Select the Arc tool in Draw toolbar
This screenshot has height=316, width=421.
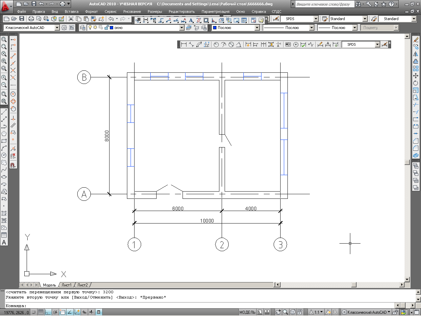[4, 148]
